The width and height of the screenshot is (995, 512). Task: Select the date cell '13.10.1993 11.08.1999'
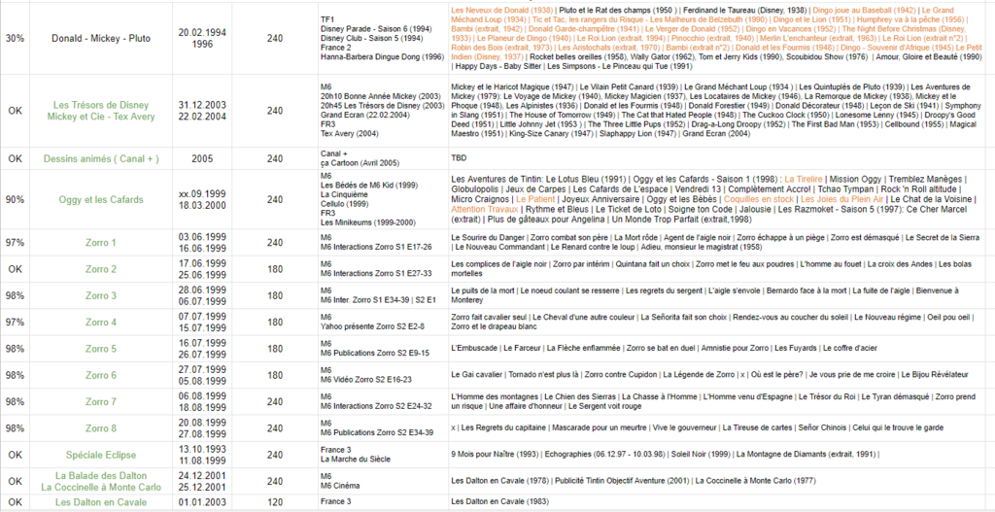202,456
